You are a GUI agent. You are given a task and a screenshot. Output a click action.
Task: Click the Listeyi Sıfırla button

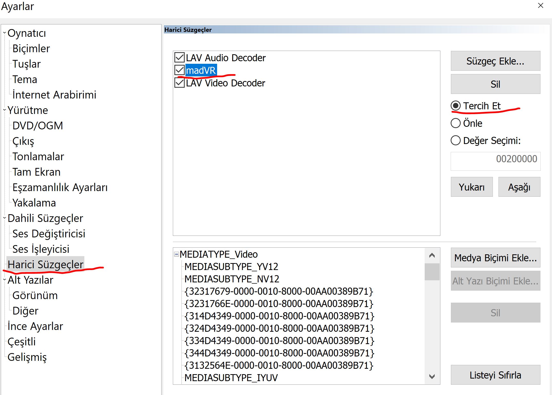coord(495,375)
